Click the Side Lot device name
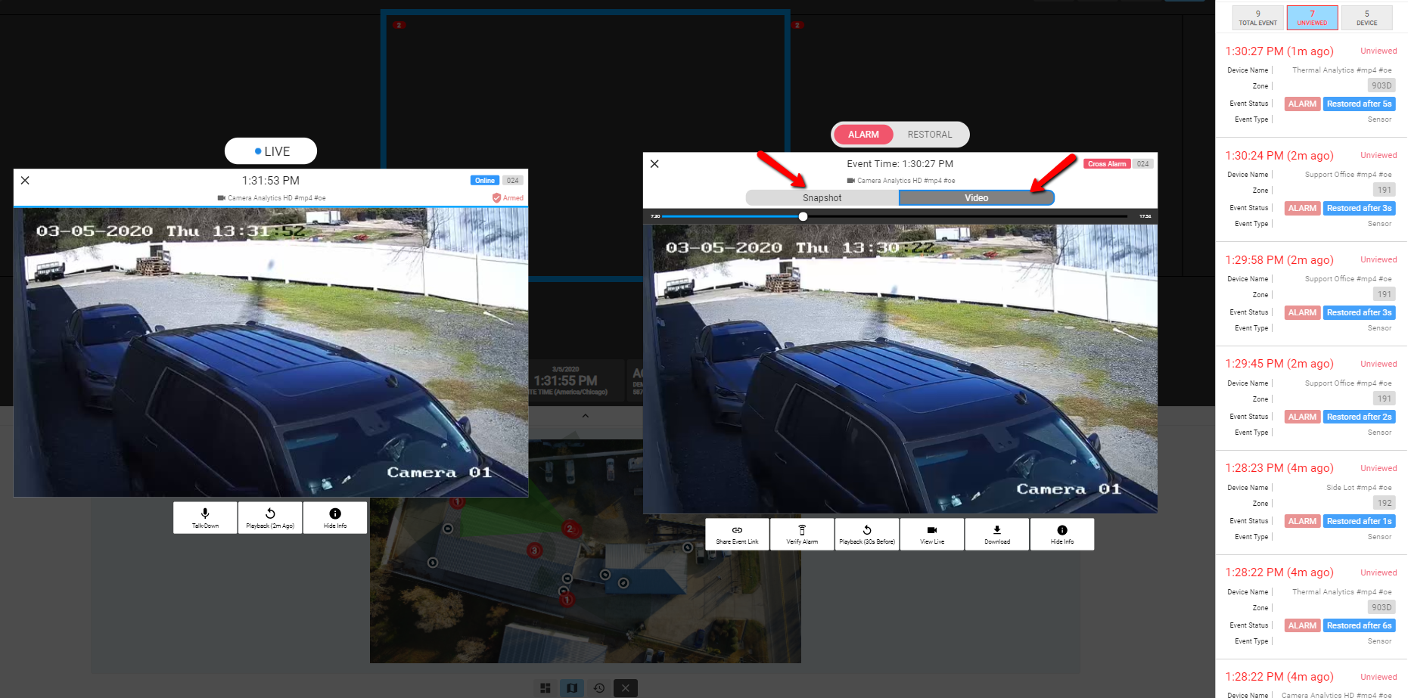The height and width of the screenshot is (698, 1408). point(1359,488)
